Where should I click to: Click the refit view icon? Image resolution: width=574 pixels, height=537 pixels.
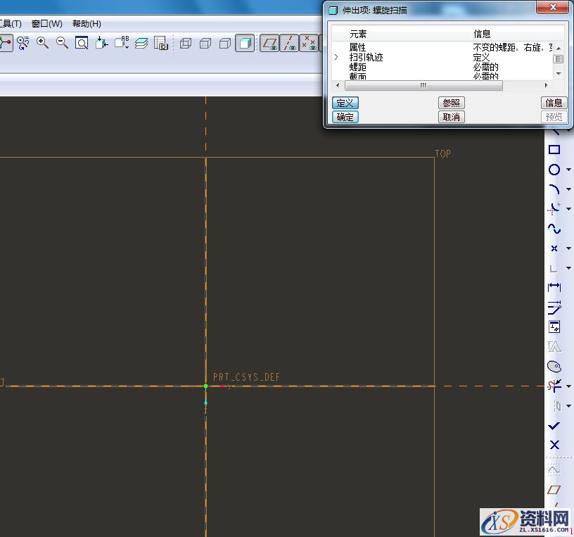click(82, 43)
